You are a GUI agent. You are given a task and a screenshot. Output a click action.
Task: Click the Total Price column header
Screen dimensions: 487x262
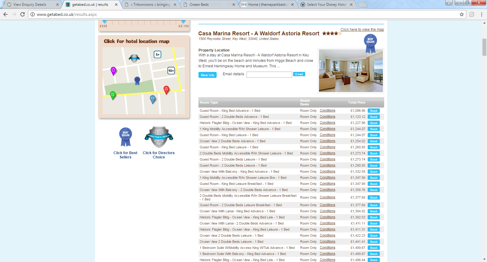[x=357, y=103]
